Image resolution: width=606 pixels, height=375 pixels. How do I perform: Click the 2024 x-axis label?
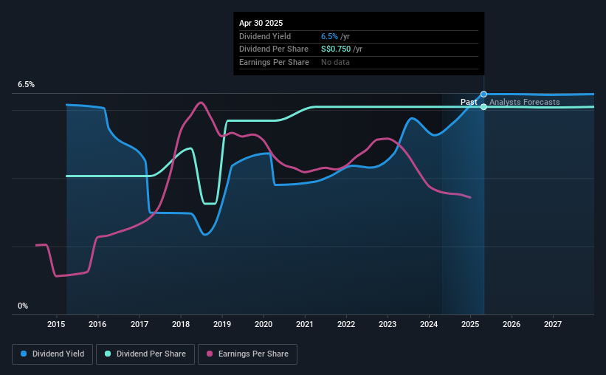pos(429,324)
